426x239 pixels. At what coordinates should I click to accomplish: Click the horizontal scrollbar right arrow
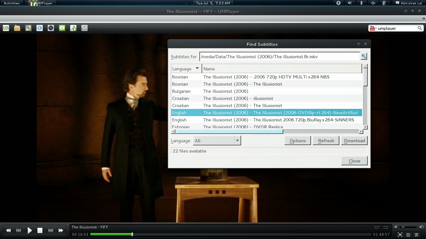click(x=361, y=132)
